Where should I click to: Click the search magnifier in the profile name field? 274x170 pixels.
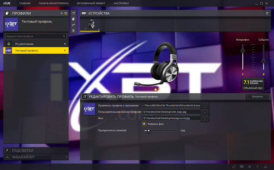point(64,36)
